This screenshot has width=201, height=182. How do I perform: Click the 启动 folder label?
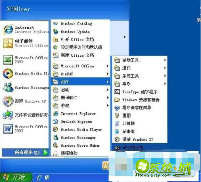click(65, 90)
